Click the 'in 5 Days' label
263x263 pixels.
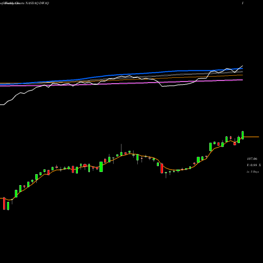(x=252, y=172)
